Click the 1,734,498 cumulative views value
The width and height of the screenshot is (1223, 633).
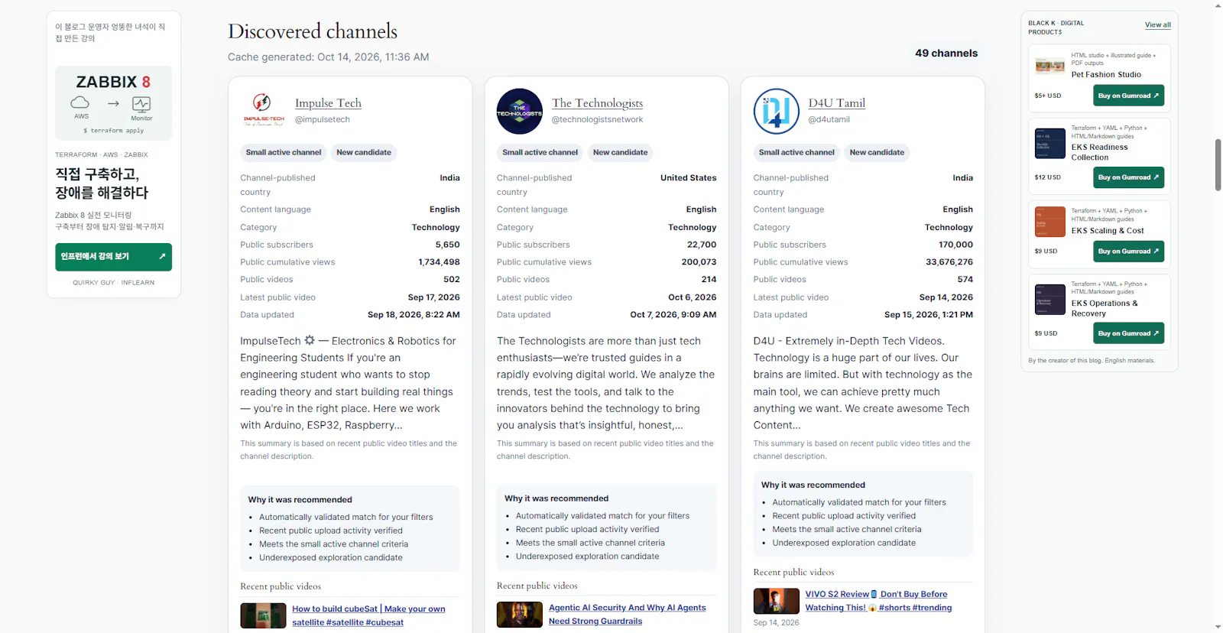(439, 262)
